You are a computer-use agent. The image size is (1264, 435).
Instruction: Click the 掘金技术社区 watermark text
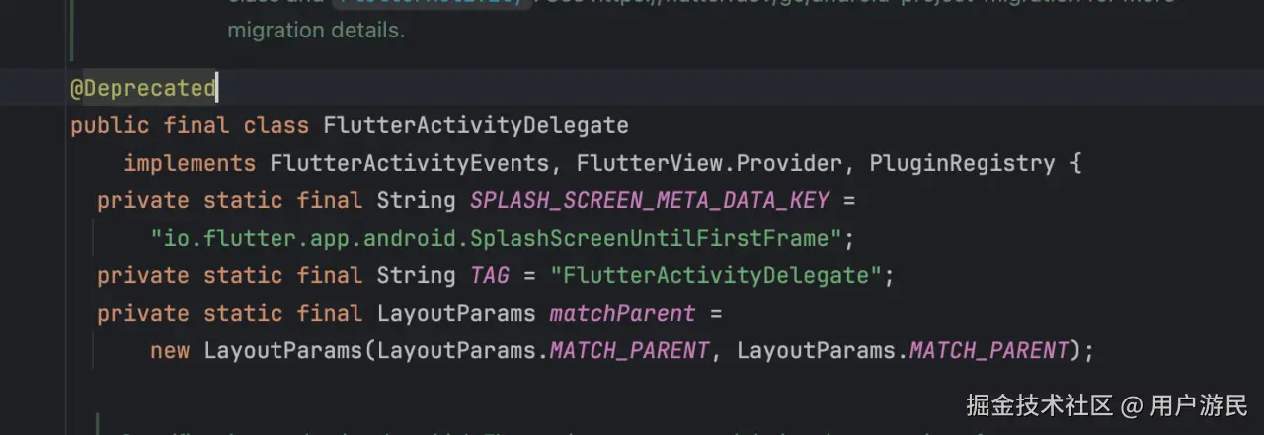pyautogui.click(x=1039, y=405)
